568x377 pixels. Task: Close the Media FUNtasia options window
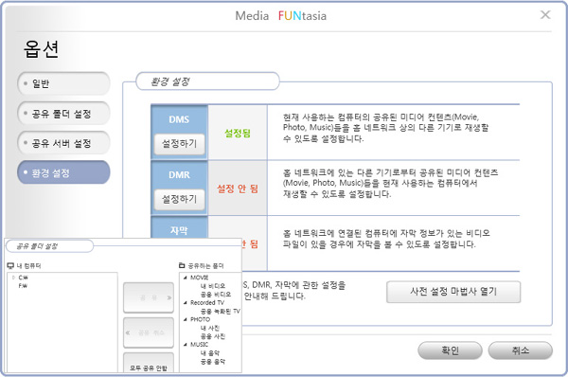(x=545, y=15)
